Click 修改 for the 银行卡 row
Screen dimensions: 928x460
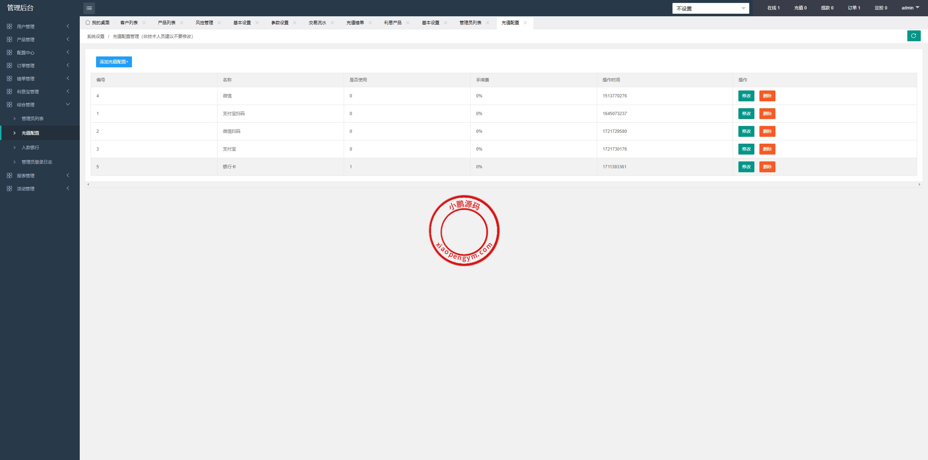coord(746,167)
